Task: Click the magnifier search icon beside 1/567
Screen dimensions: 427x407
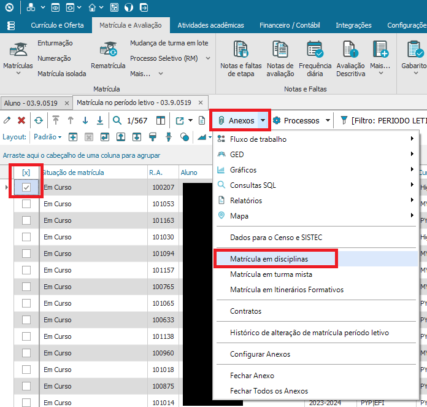Action: coord(117,120)
